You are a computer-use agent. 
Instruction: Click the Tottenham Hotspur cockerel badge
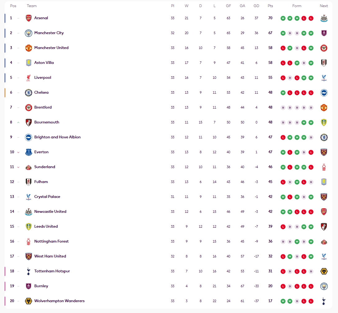point(29,271)
